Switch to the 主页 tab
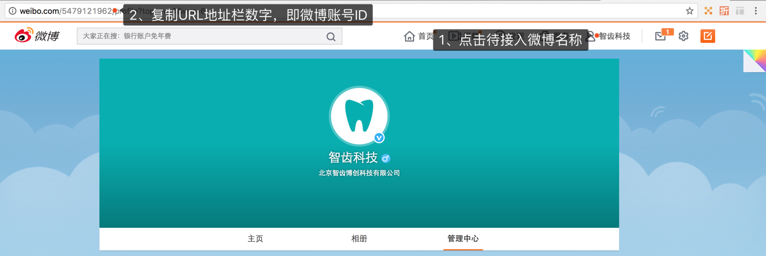 point(255,238)
